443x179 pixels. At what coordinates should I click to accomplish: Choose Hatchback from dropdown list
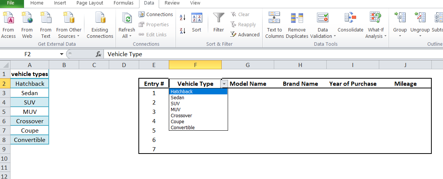[x=198, y=92]
